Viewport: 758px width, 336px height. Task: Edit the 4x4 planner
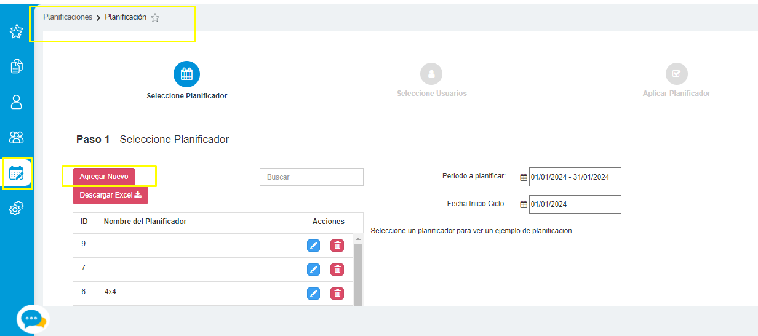313,294
